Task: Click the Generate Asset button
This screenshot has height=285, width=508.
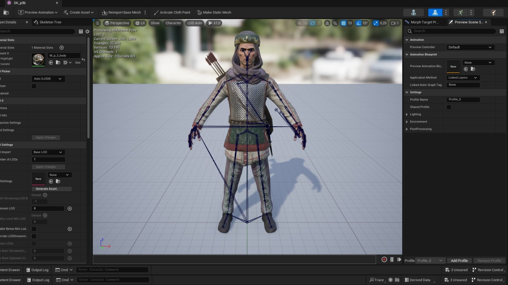Action: [x=52, y=189]
